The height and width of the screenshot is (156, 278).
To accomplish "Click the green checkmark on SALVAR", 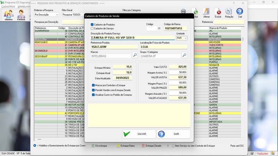I will (x=126, y=134).
